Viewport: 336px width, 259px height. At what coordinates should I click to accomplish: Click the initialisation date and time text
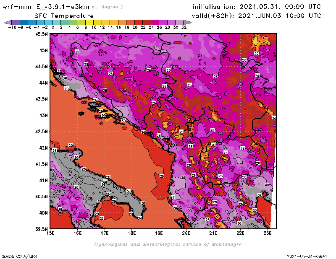256,7
